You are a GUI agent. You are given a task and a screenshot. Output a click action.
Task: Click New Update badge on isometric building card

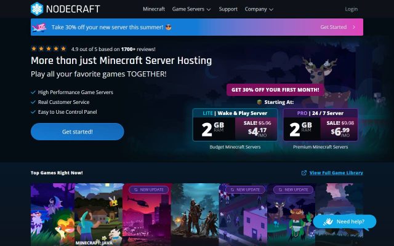click(x=245, y=190)
